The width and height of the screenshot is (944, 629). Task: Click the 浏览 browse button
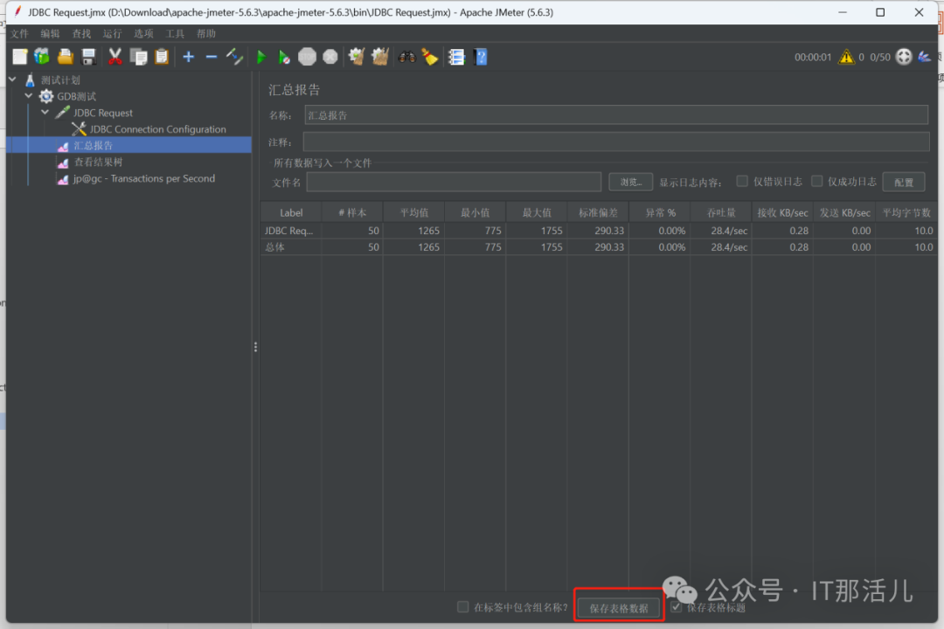630,182
